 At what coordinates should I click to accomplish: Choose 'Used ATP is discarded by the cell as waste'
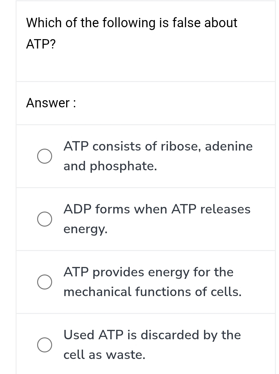(152, 345)
